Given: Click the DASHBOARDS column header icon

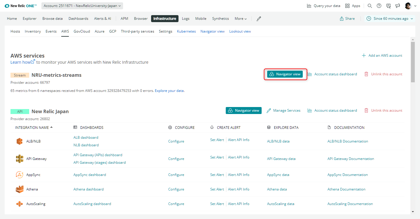Looking at the screenshot, I should pyautogui.click(x=75, y=127).
